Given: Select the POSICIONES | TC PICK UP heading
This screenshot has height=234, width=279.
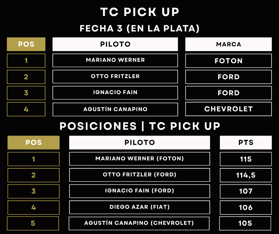Looking at the screenshot, I should coord(139,126).
